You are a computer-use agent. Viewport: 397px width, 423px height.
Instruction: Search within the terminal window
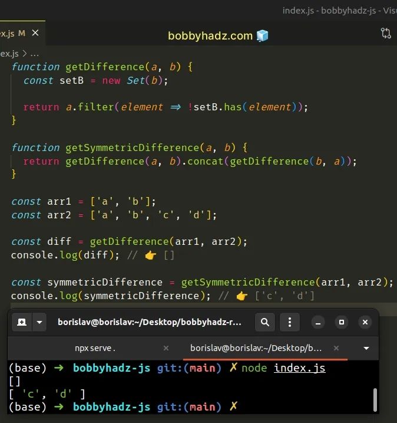[265, 322]
